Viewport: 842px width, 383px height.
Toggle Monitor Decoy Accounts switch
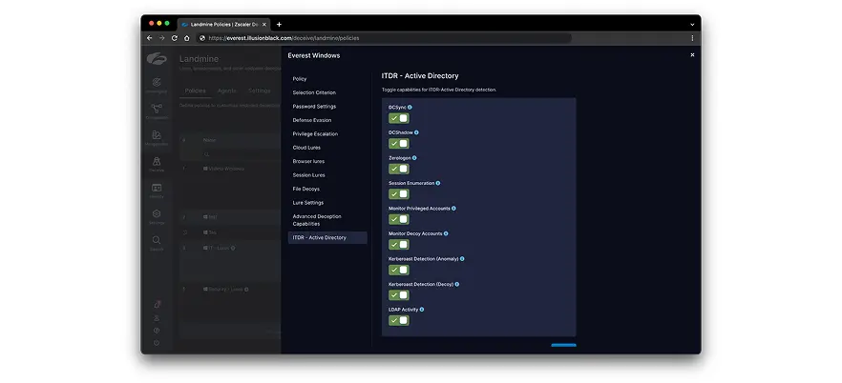coord(398,244)
